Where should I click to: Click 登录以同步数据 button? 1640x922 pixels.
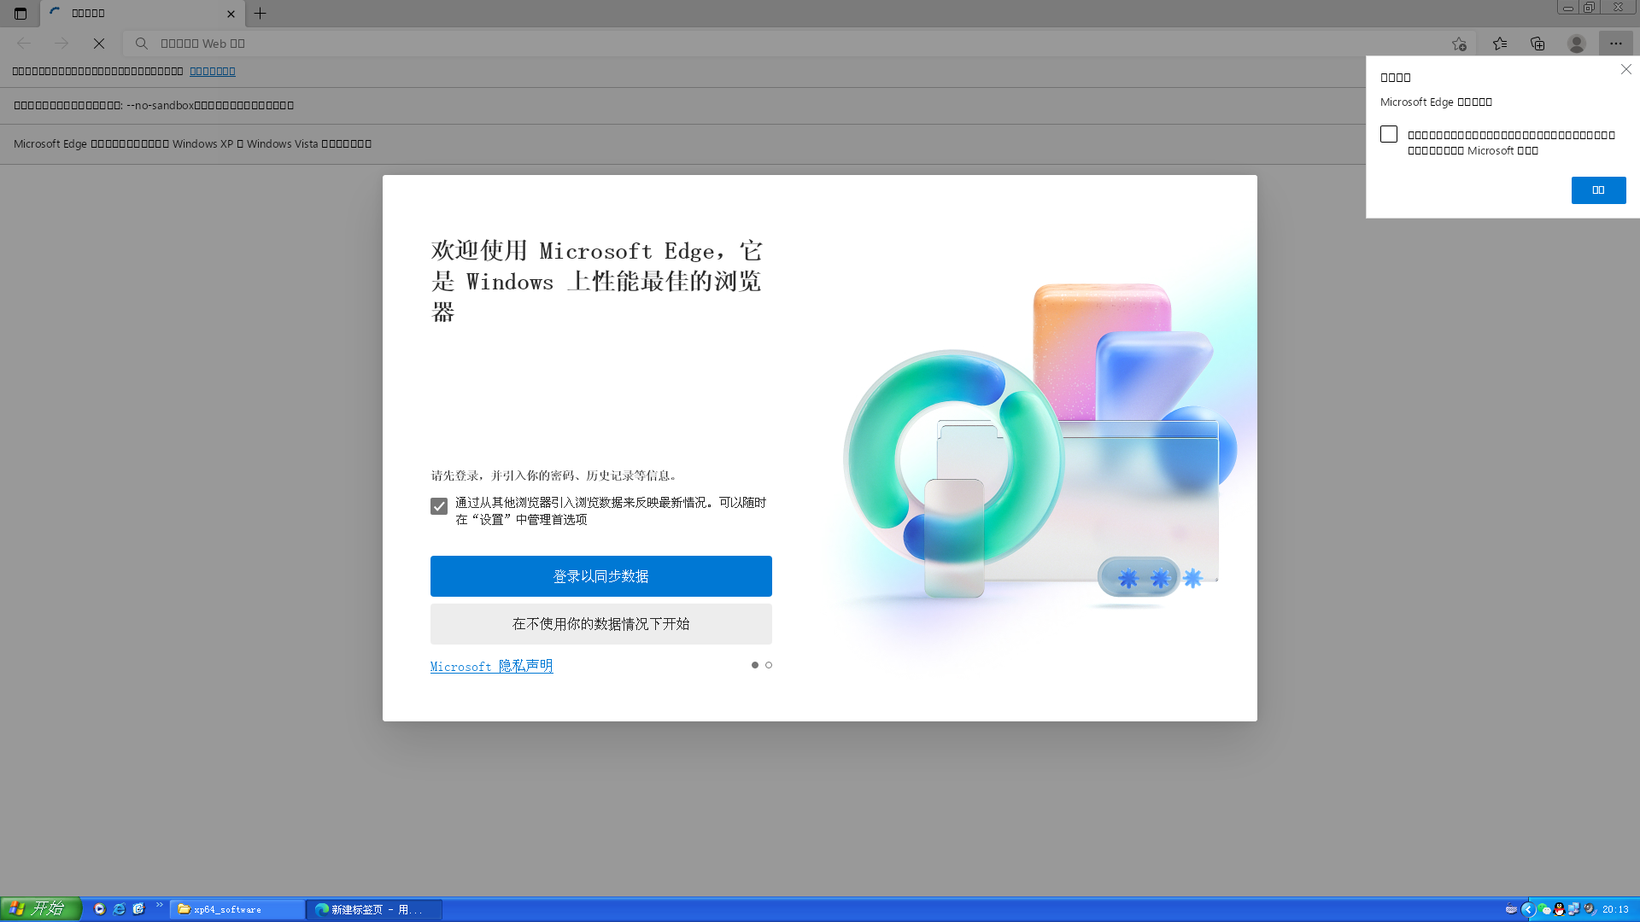[x=601, y=576]
